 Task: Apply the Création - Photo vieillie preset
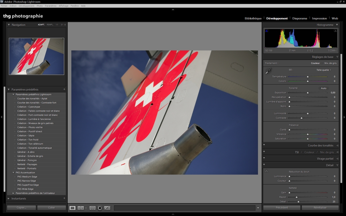click(30, 128)
